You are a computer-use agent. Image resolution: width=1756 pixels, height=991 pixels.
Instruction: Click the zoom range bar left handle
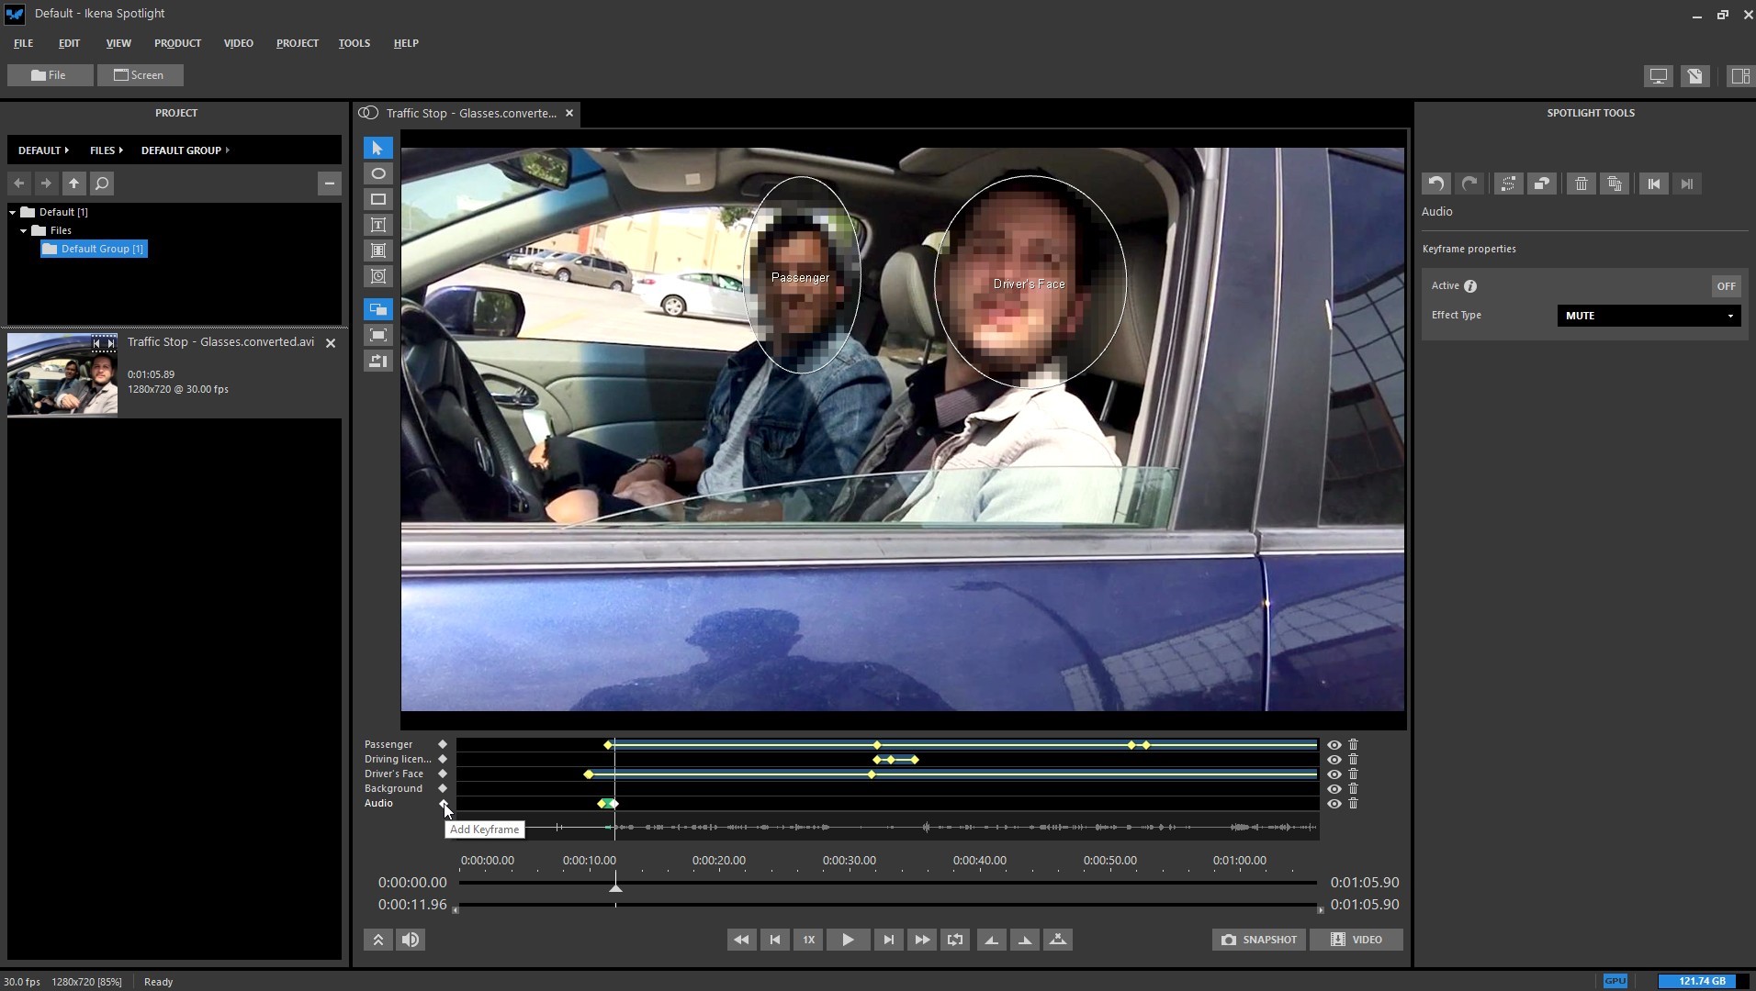456,910
